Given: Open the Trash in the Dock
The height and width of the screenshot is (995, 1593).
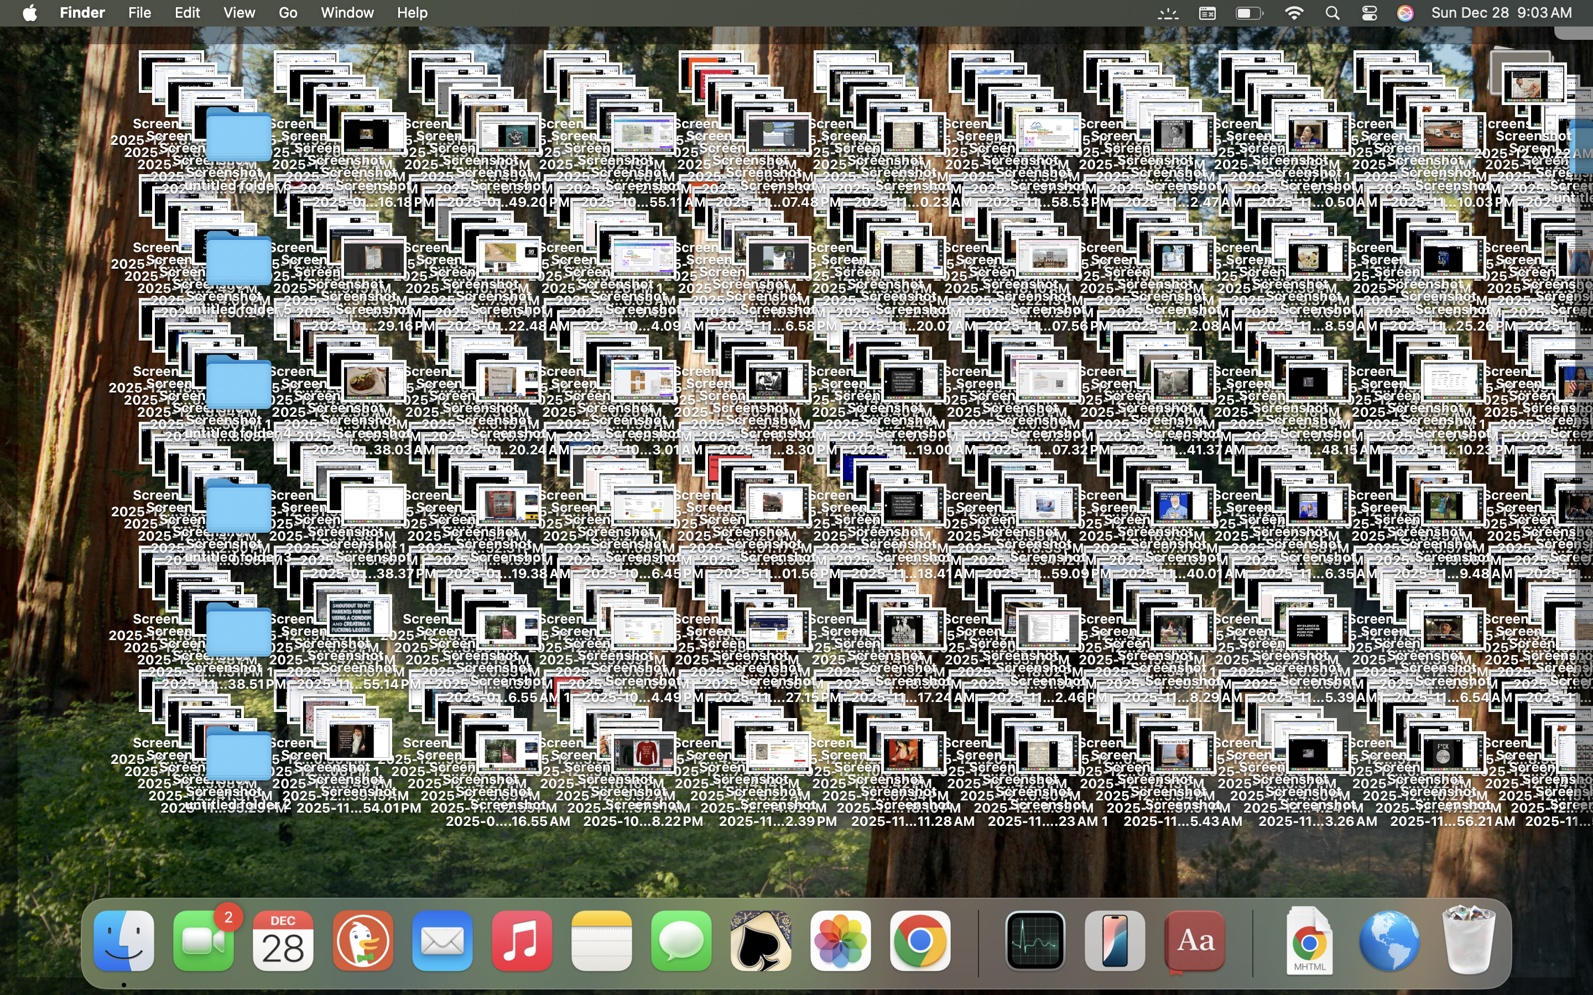Looking at the screenshot, I should point(1468,940).
